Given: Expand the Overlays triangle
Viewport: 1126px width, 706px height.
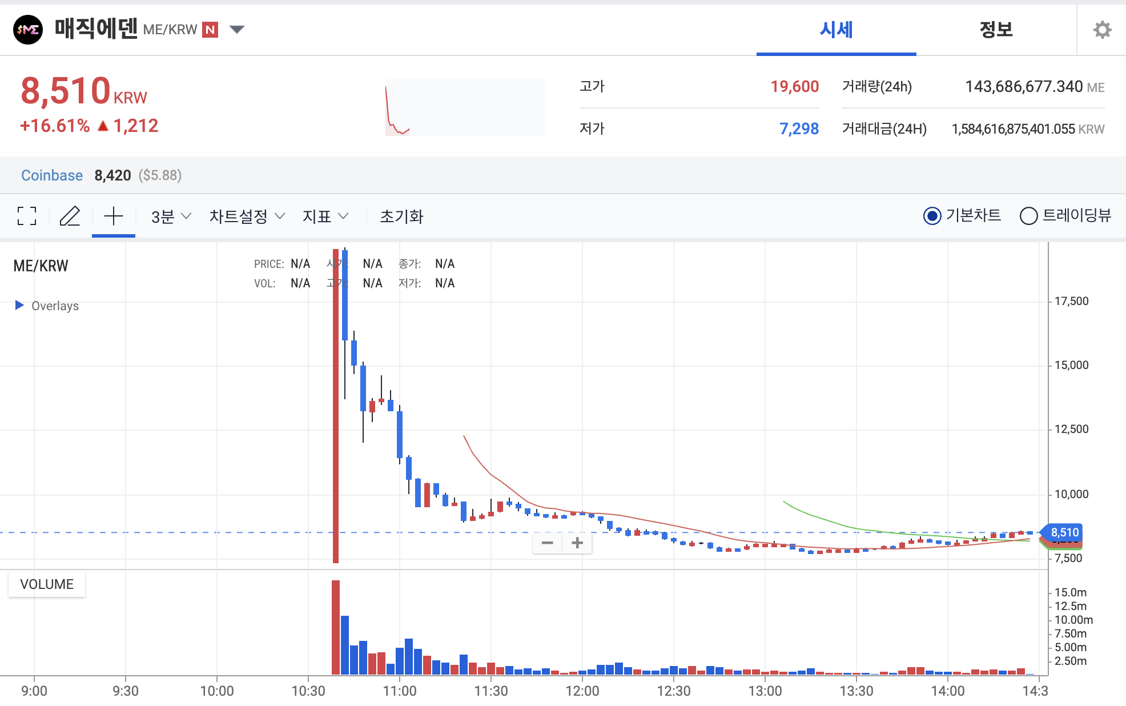Looking at the screenshot, I should pyautogui.click(x=19, y=305).
